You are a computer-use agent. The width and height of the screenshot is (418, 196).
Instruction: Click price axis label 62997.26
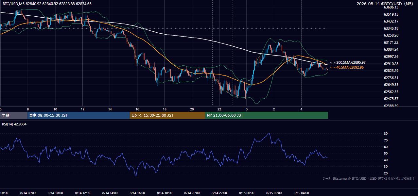pos(391,57)
